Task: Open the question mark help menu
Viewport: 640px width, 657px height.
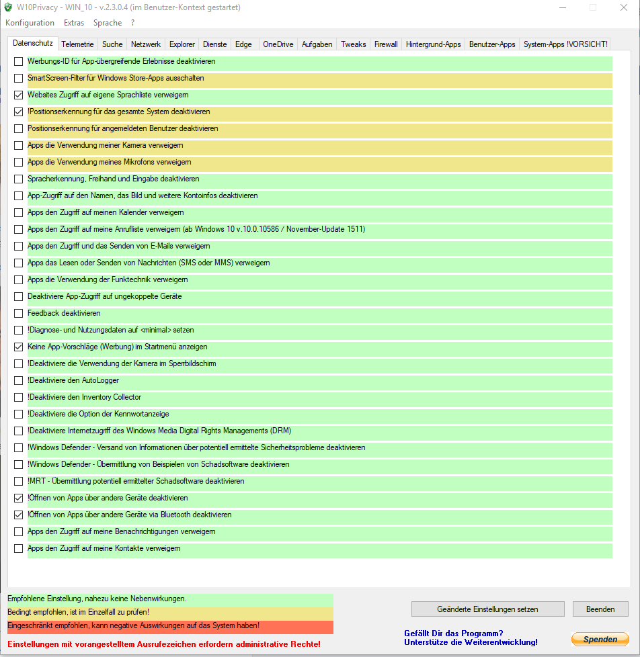Action: click(x=133, y=23)
